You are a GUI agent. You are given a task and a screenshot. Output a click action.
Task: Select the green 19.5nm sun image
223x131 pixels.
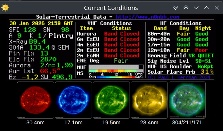click(111, 100)
